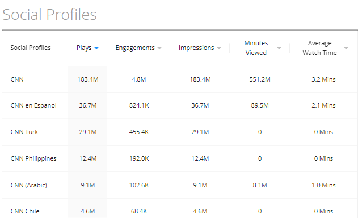Viewport: 358px width, 223px height.
Task: Click the Minutes Viewed header text
Action: point(256,48)
